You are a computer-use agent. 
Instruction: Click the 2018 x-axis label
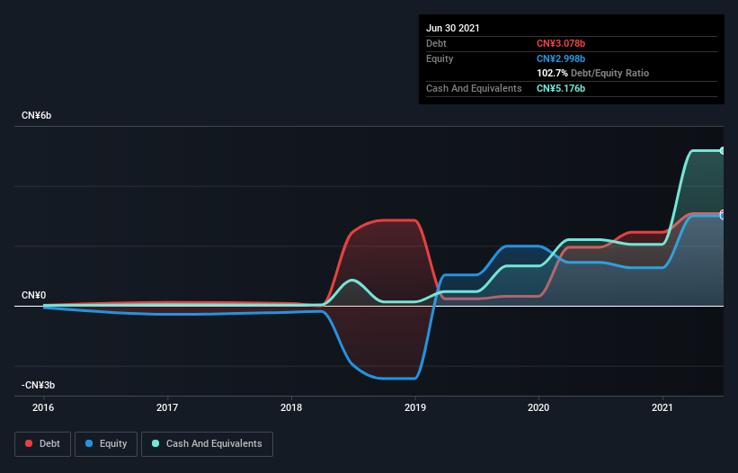pyautogui.click(x=291, y=407)
